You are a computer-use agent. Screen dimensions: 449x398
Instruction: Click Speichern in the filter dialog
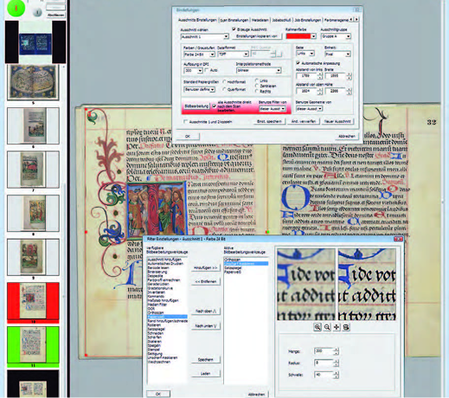(205, 360)
